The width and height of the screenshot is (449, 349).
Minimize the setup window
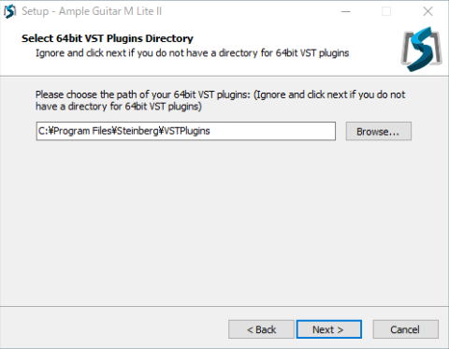[346, 11]
